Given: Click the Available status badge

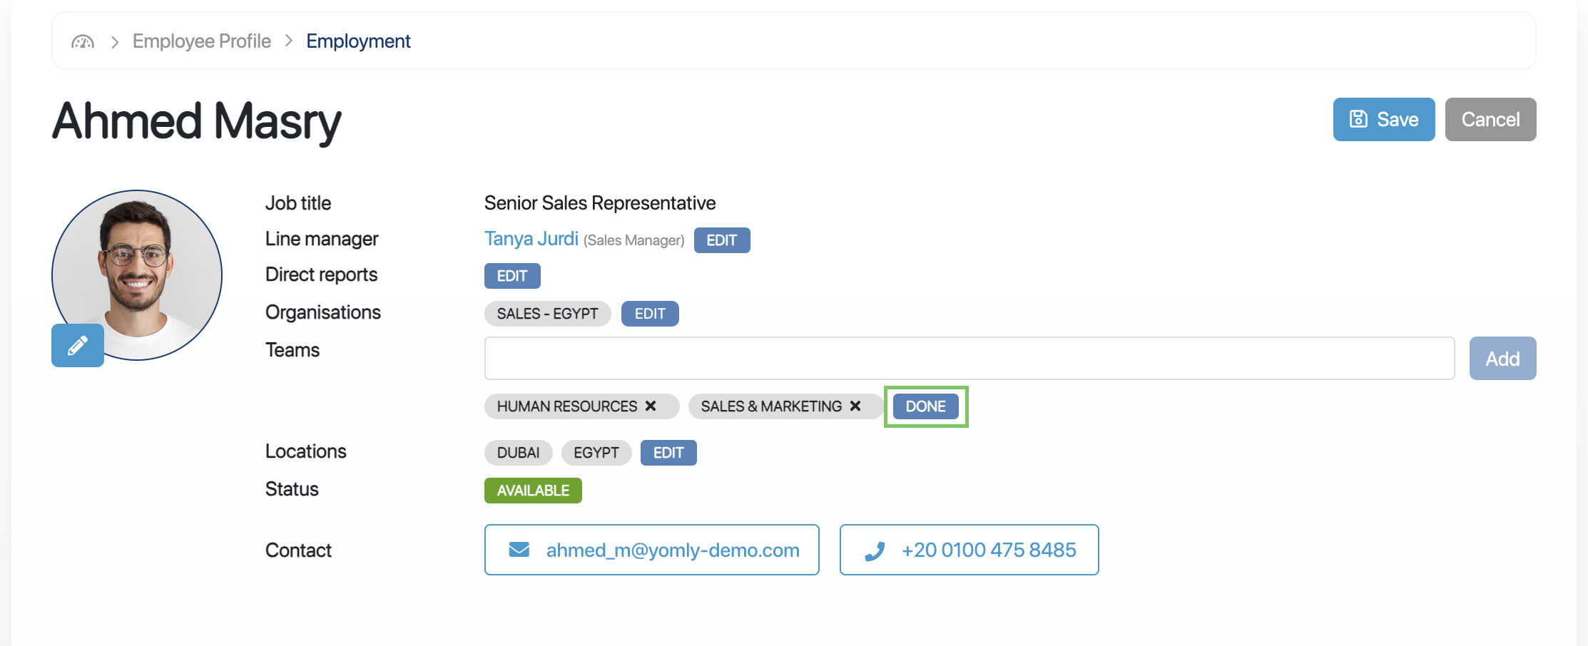Looking at the screenshot, I should [x=533, y=491].
